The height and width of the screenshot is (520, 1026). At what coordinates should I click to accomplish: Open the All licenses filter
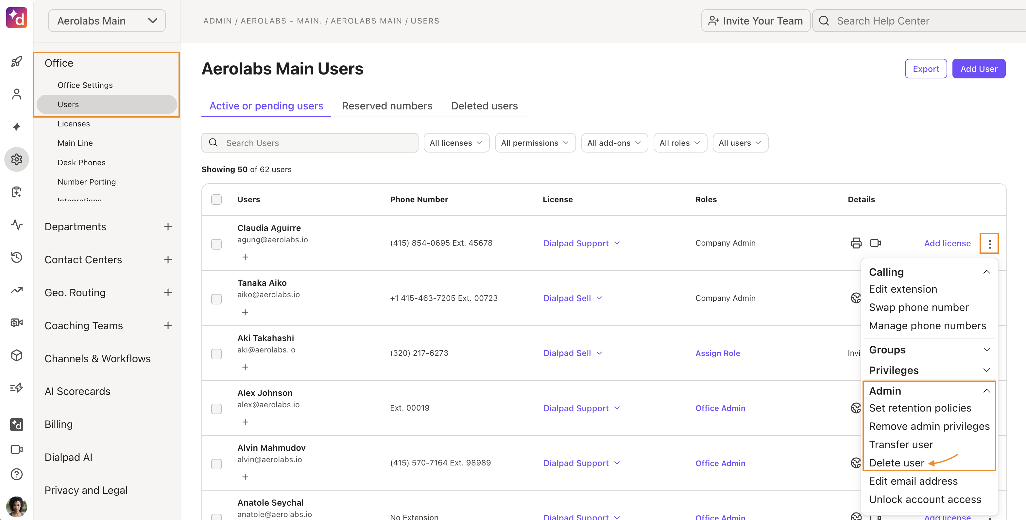click(x=456, y=143)
